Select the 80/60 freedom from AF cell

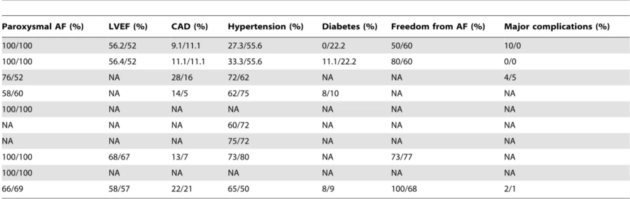(x=399, y=61)
